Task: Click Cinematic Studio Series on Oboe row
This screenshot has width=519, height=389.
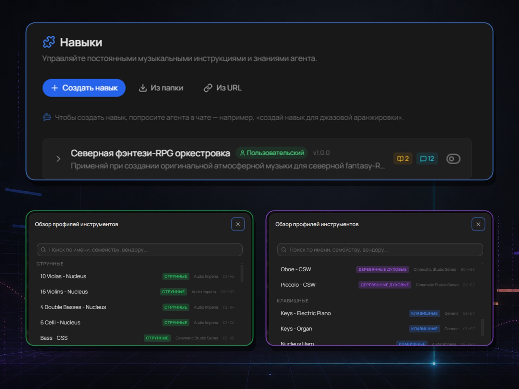Action: click(x=435, y=269)
